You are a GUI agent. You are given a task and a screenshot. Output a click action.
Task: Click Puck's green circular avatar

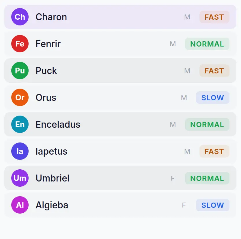[20, 71]
